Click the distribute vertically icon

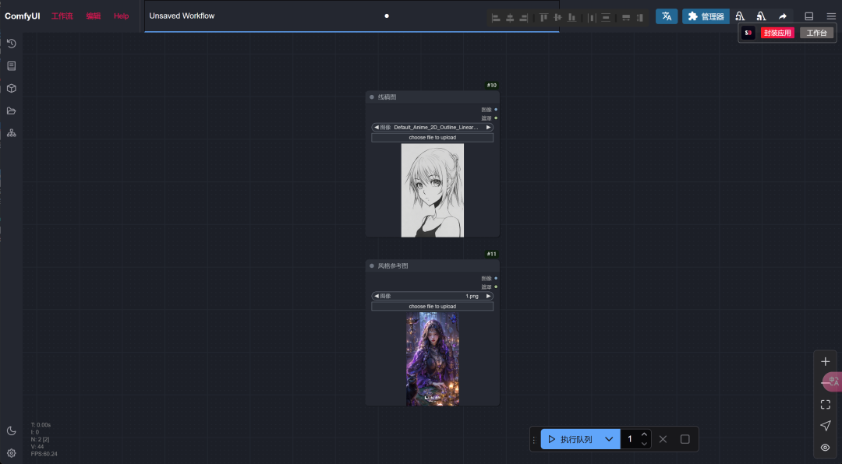click(x=606, y=18)
